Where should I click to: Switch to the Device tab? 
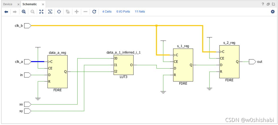click(8, 4)
